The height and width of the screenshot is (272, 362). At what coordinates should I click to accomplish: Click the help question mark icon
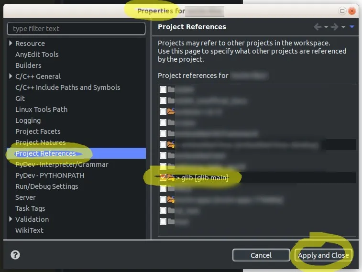(x=15, y=255)
